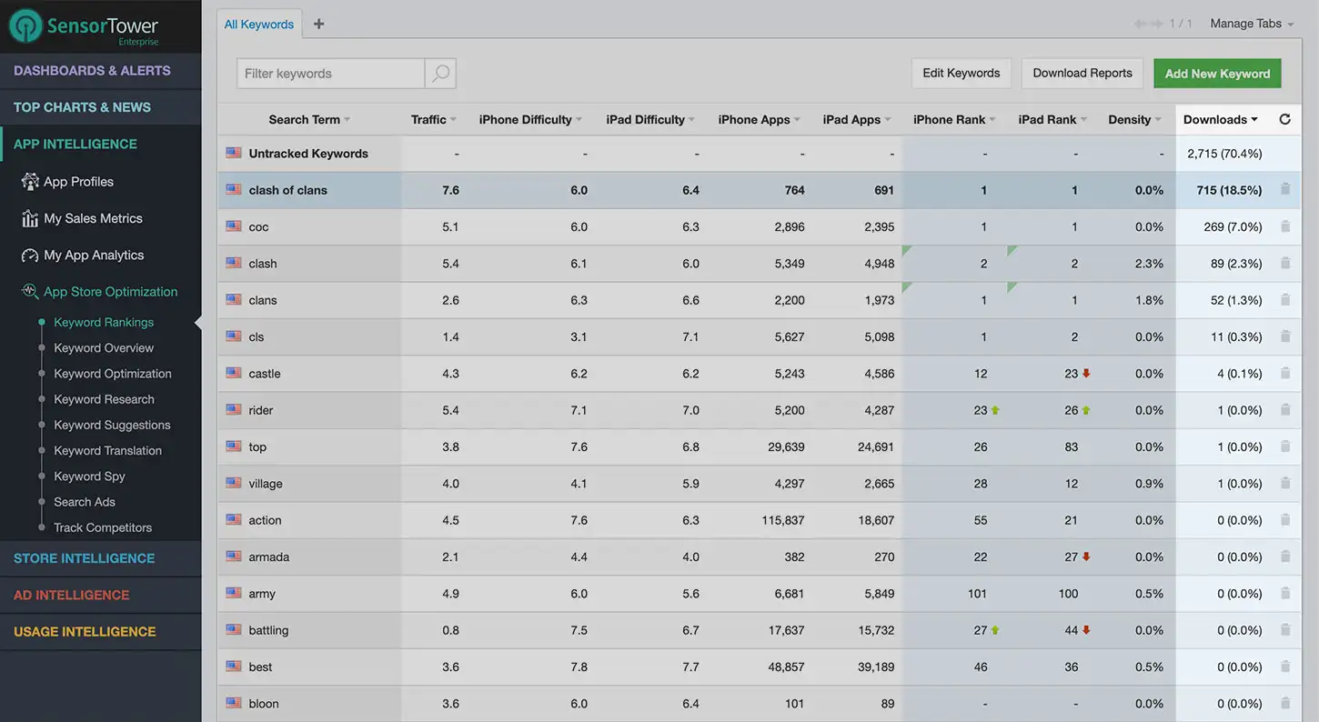The width and height of the screenshot is (1319, 722).
Task: Click the trash icon for battling
Action: tap(1285, 629)
